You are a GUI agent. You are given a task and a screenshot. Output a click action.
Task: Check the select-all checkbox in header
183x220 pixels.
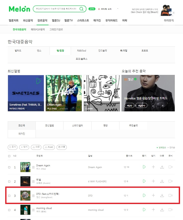tap(9, 156)
